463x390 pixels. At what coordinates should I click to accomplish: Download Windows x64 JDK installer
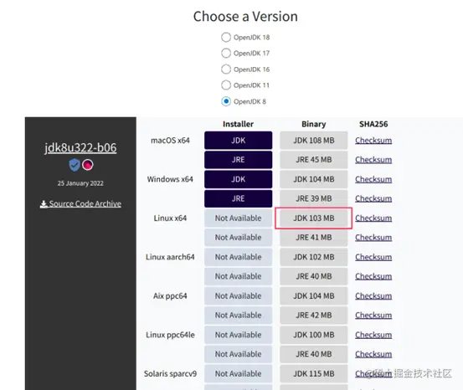click(238, 179)
